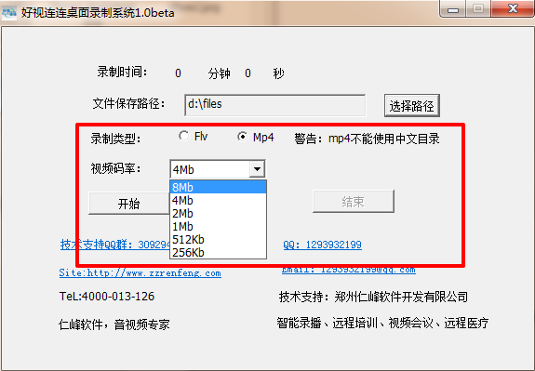535x371 pixels.
Task: Click the 视频码率 label
Action: click(115, 168)
